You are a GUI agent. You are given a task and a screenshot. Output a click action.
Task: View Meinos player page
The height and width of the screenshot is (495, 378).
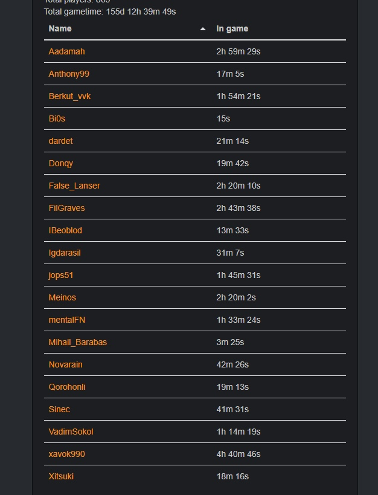(x=62, y=297)
